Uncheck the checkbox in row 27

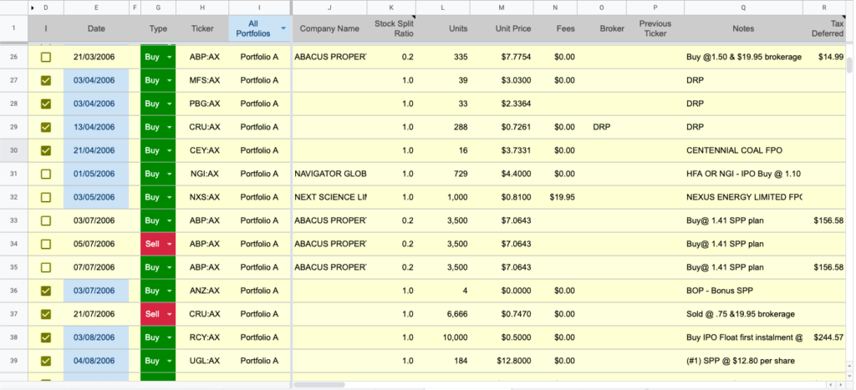point(46,81)
